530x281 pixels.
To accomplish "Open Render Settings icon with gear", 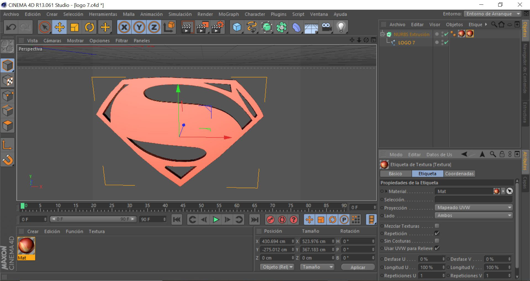I will [x=218, y=27].
